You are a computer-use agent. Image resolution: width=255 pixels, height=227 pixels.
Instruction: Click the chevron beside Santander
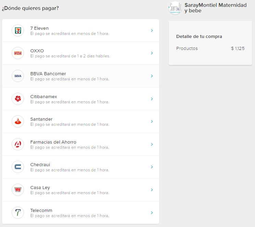(152, 121)
